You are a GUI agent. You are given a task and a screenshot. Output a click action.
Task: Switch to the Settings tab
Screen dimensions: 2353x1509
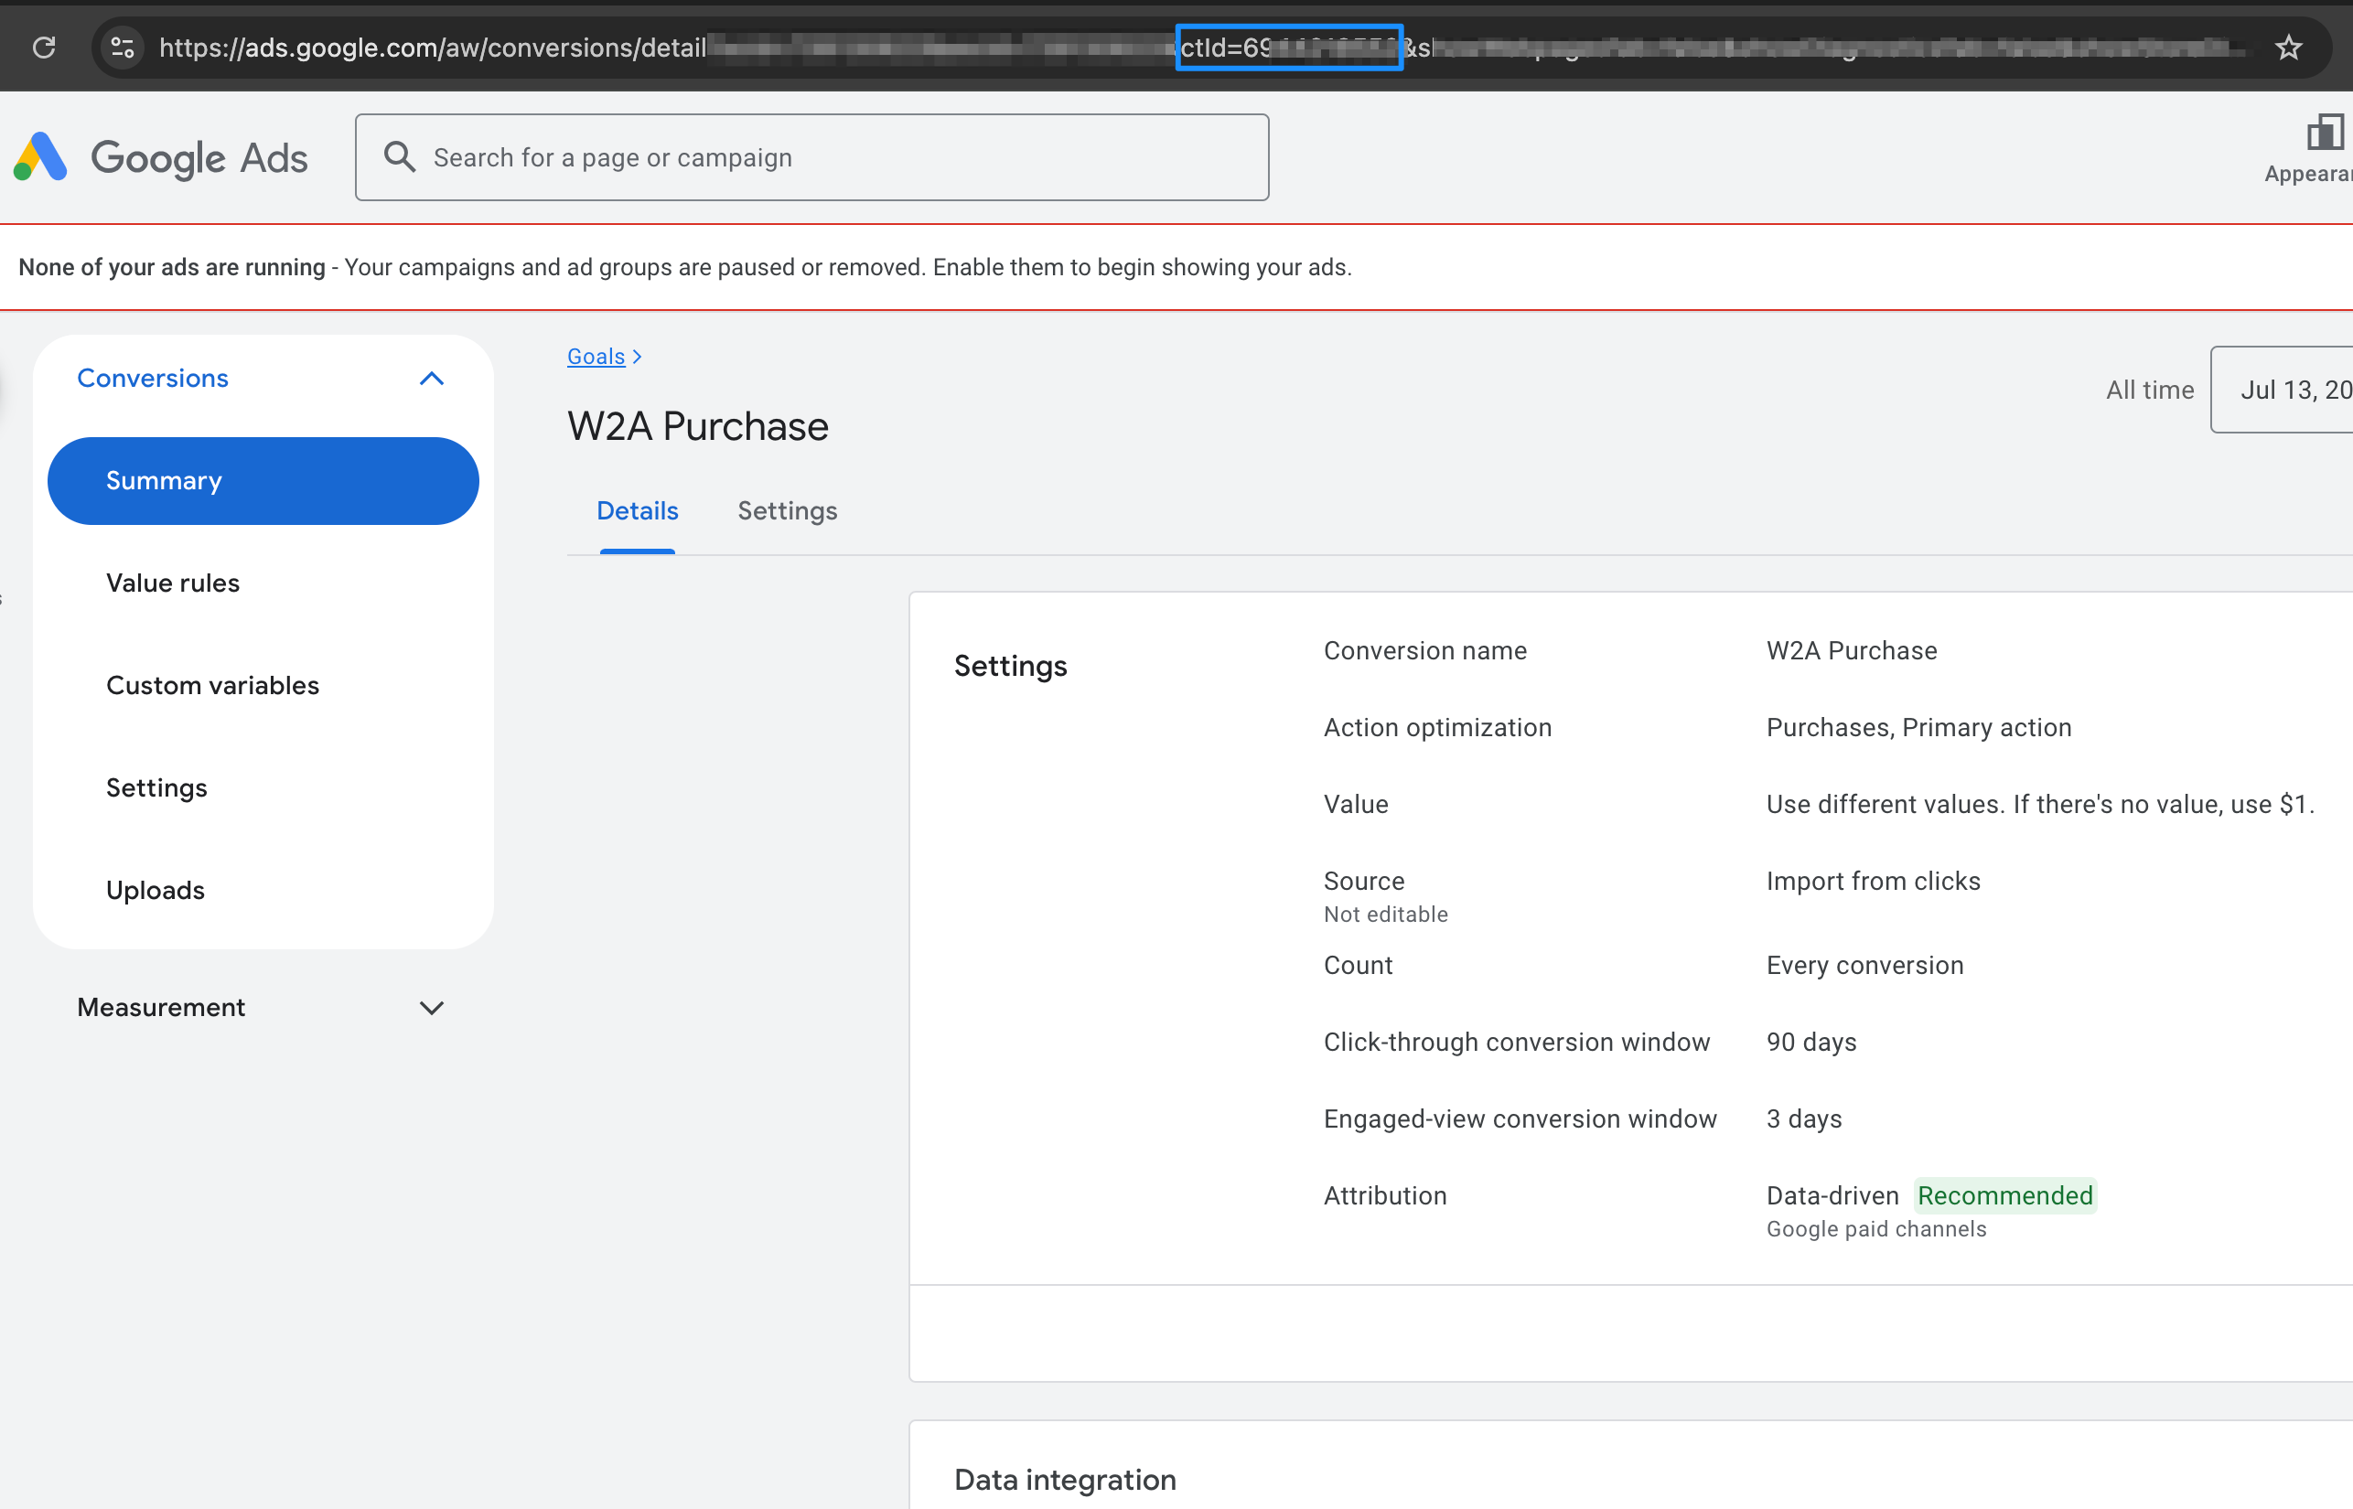(787, 510)
